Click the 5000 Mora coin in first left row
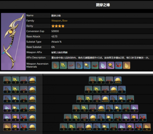Screen dimensions: 153x134 pos(32,80)
